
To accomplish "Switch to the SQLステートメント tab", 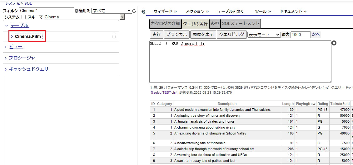I will [241, 24].
